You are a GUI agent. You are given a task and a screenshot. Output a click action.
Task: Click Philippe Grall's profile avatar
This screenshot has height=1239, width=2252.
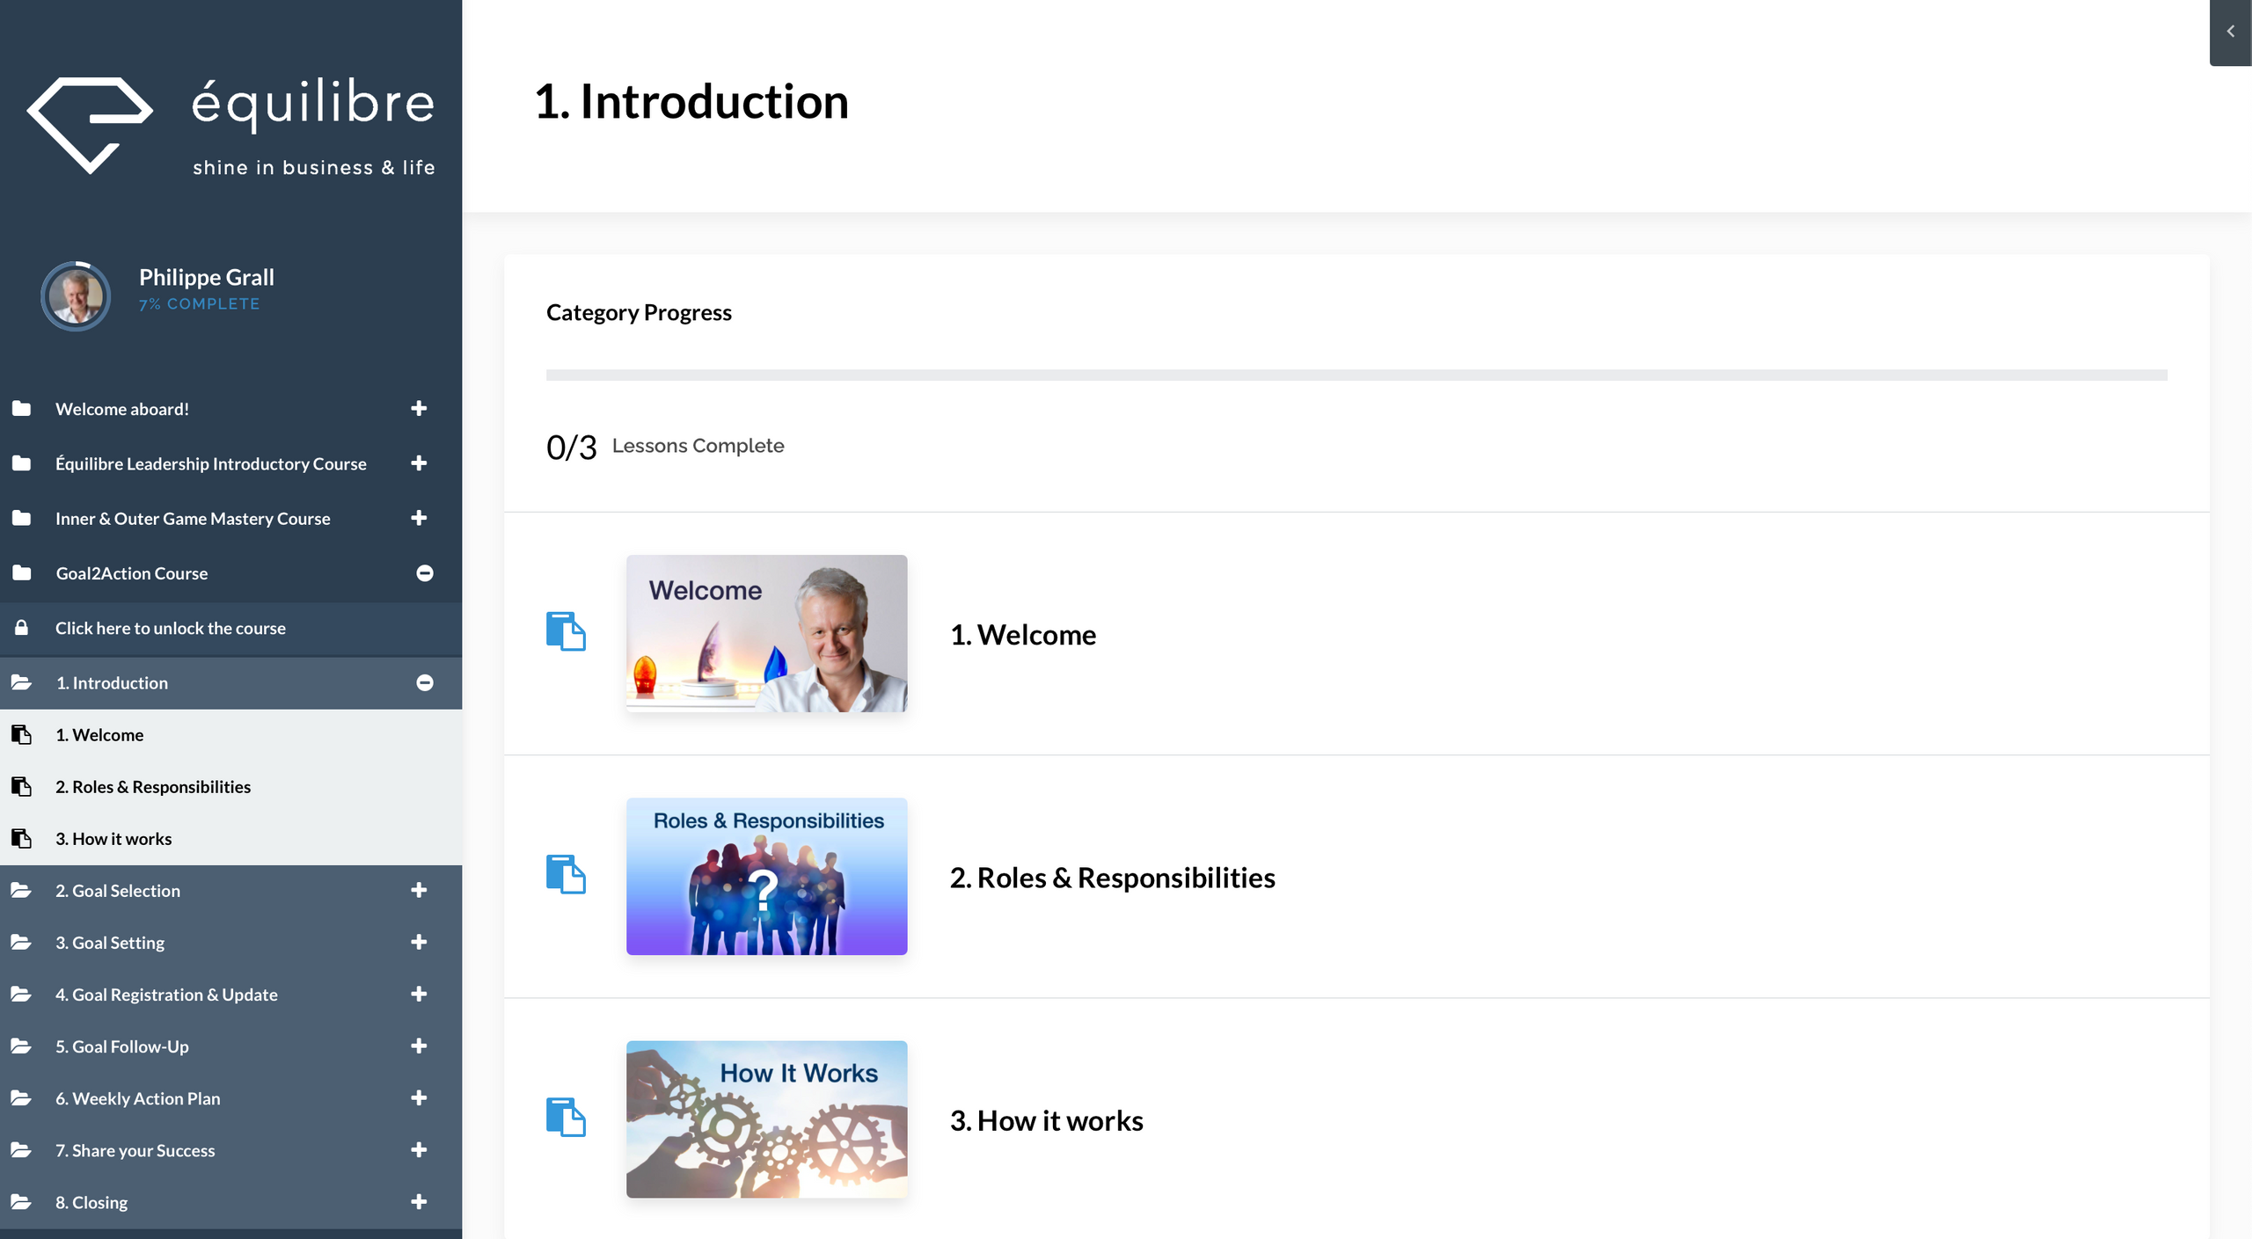(x=76, y=296)
